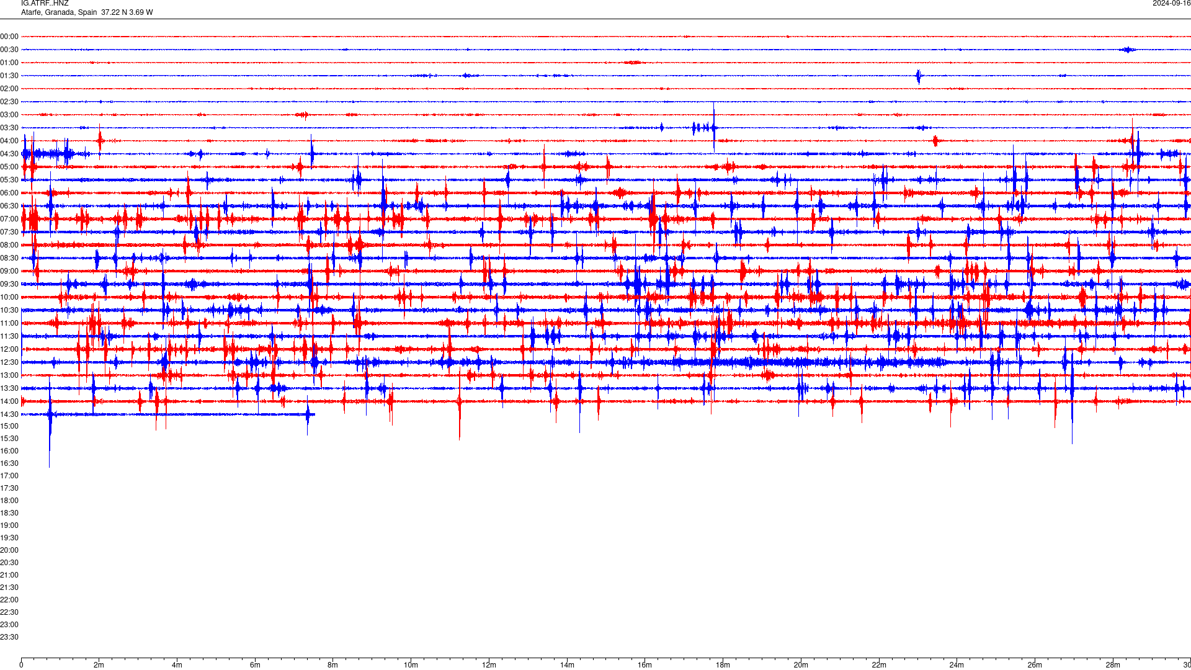Select the 10:30 time row label

pyautogui.click(x=9, y=310)
